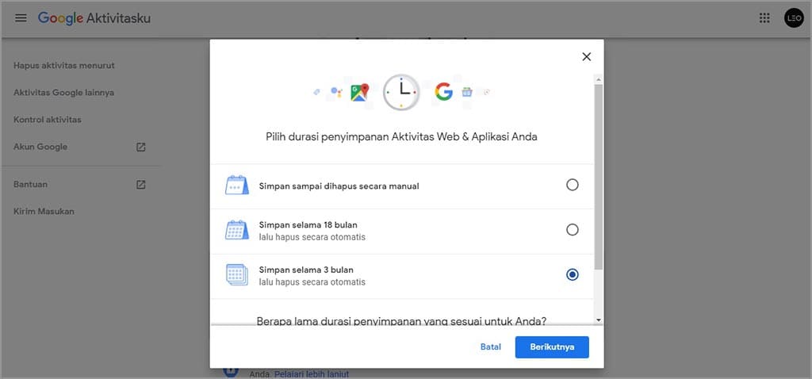Open 'Aktivitas Google lainnya' in sidebar

click(63, 92)
